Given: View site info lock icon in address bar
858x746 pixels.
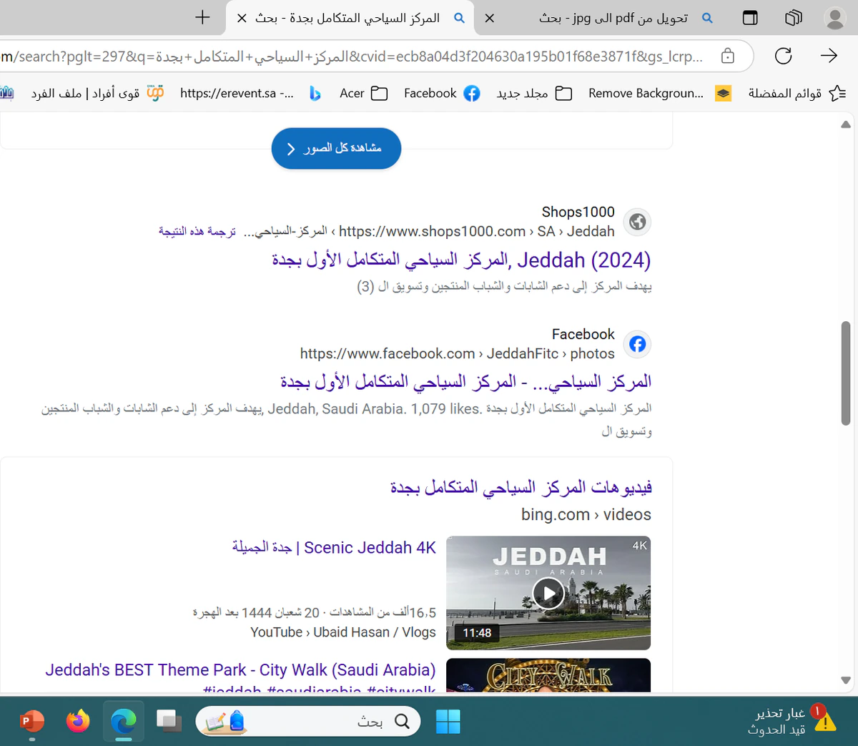Looking at the screenshot, I should coord(727,56).
